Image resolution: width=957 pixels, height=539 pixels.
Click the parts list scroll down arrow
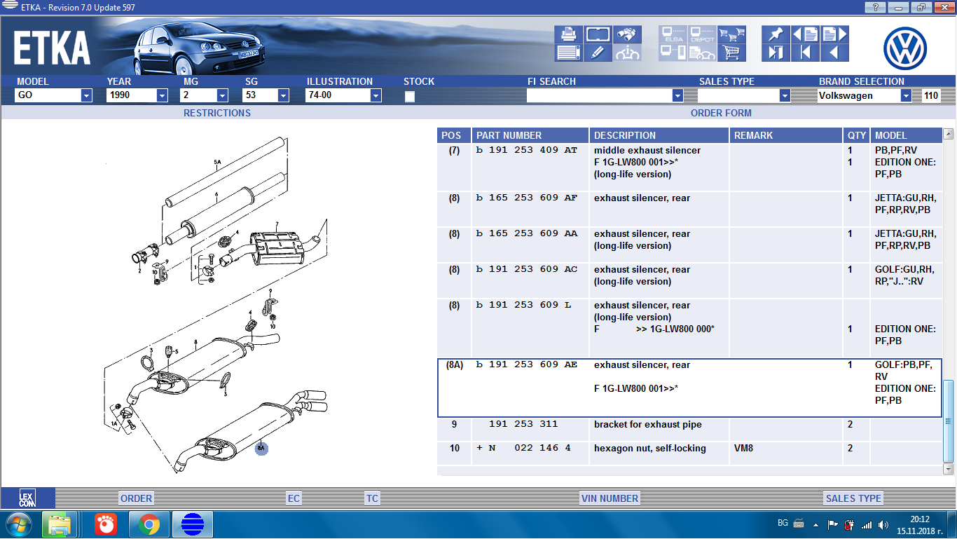[949, 468]
